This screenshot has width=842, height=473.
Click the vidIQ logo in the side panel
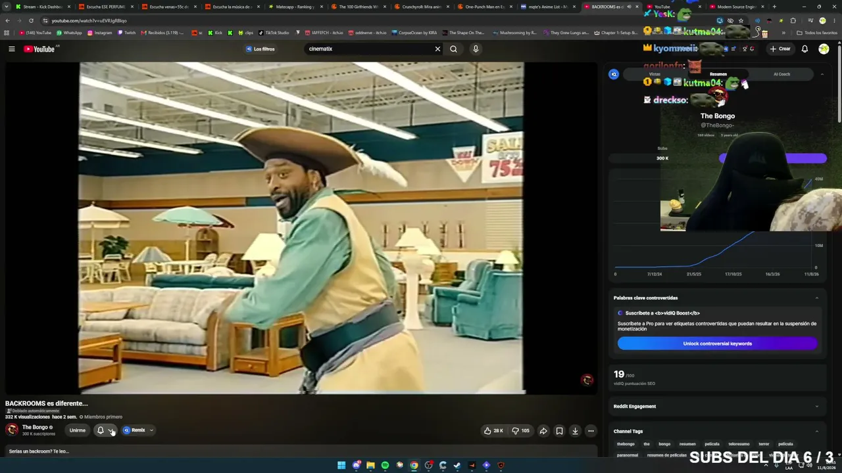614,74
